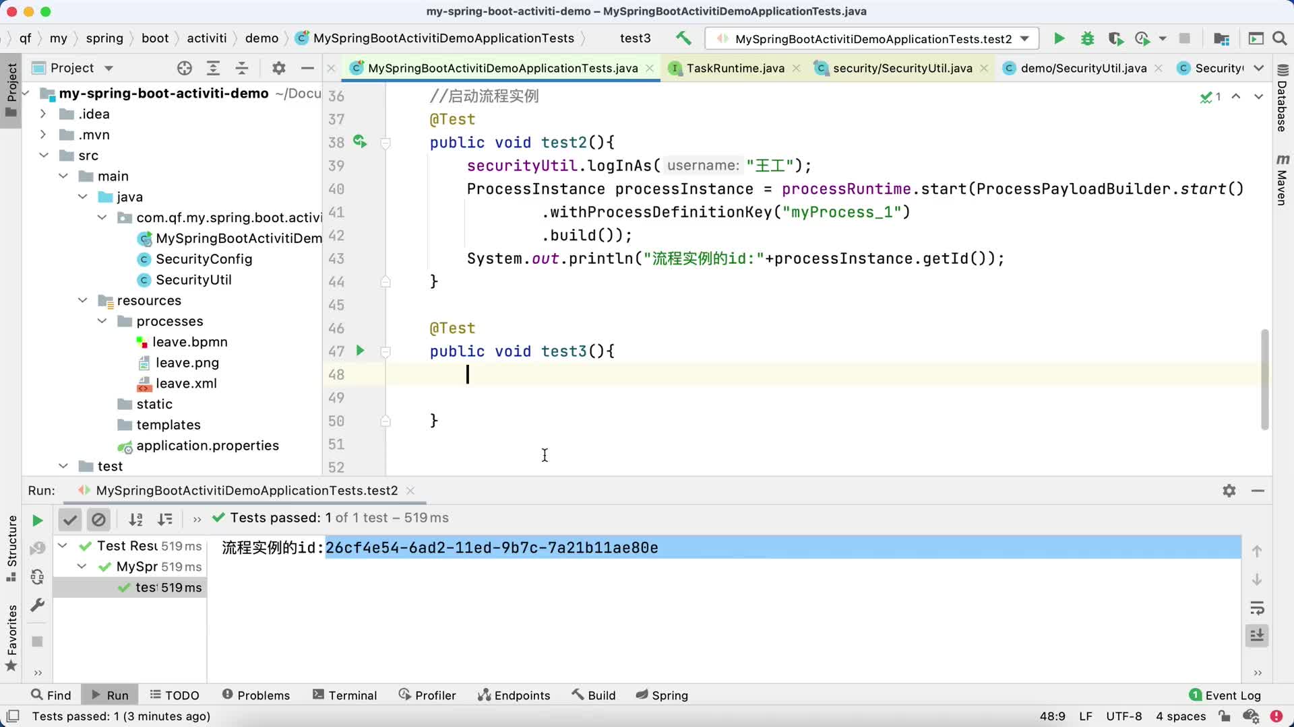
Task: Toggle Show Passed tests checkmark button
Action: (x=69, y=519)
